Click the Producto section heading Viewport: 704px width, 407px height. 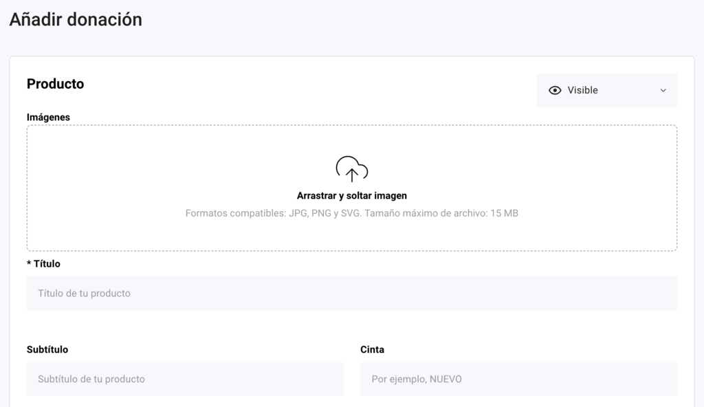pos(55,84)
